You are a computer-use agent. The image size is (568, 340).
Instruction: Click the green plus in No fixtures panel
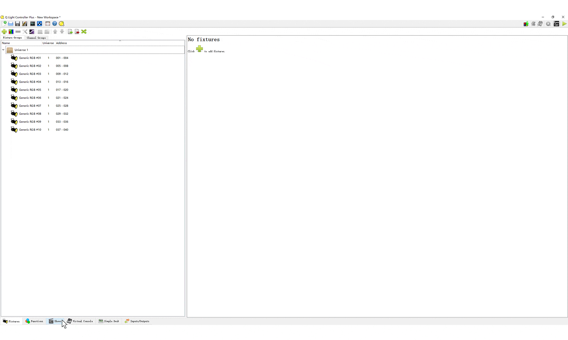(x=199, y=49)
